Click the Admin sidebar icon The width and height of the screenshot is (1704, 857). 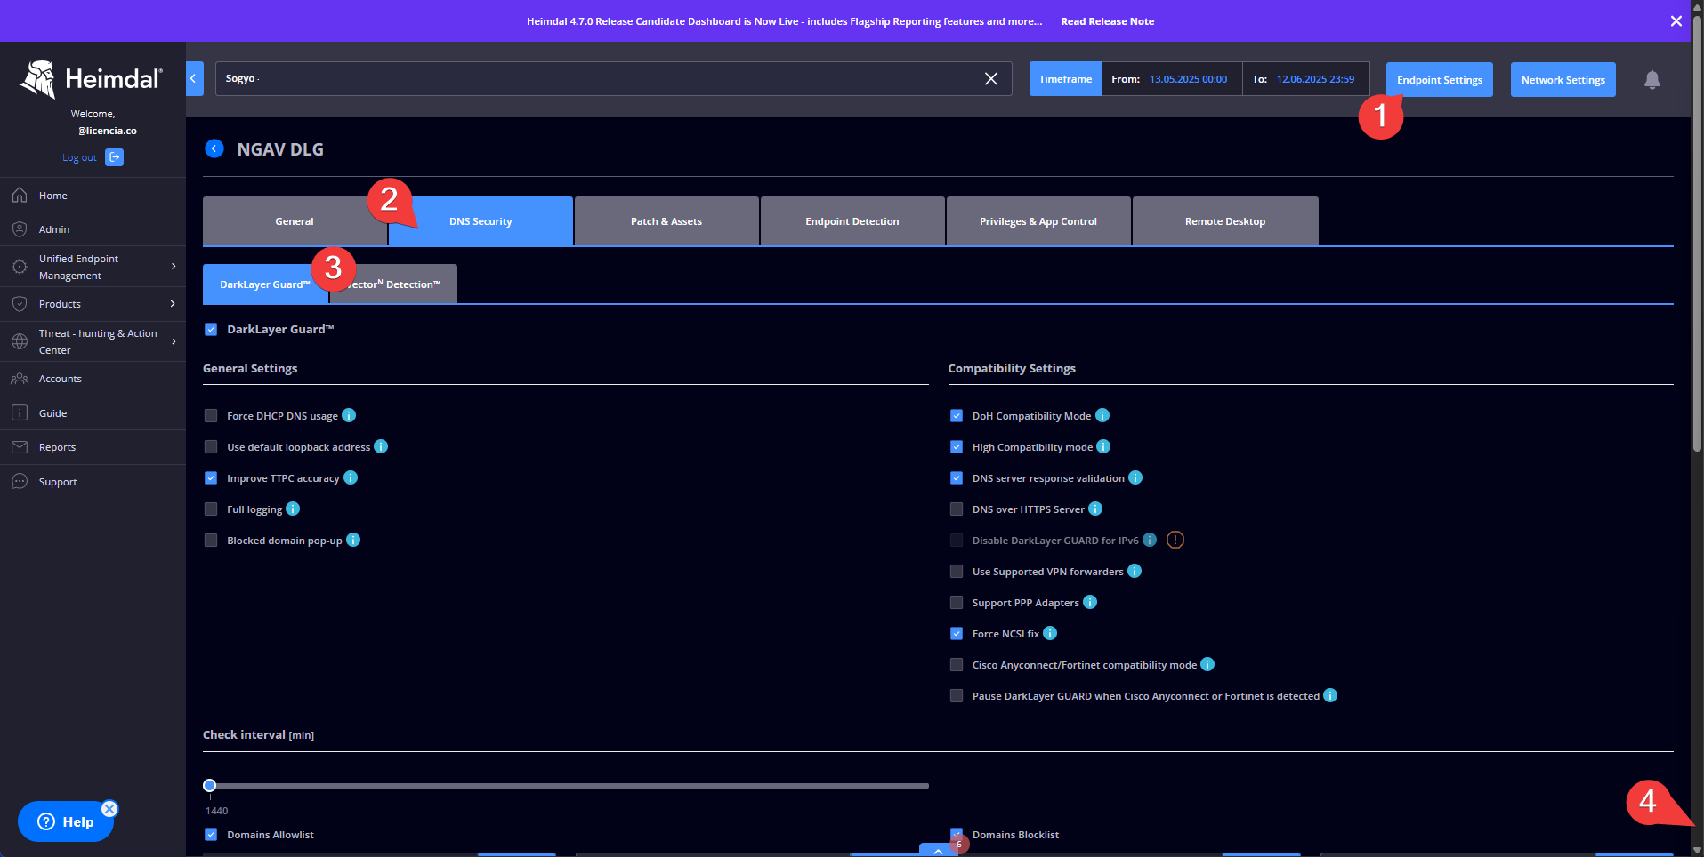point(20,229)
